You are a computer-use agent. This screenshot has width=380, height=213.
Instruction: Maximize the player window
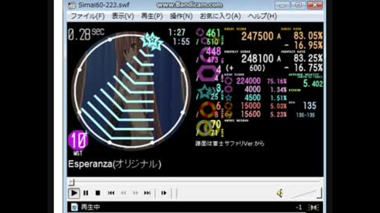(298, 5)
